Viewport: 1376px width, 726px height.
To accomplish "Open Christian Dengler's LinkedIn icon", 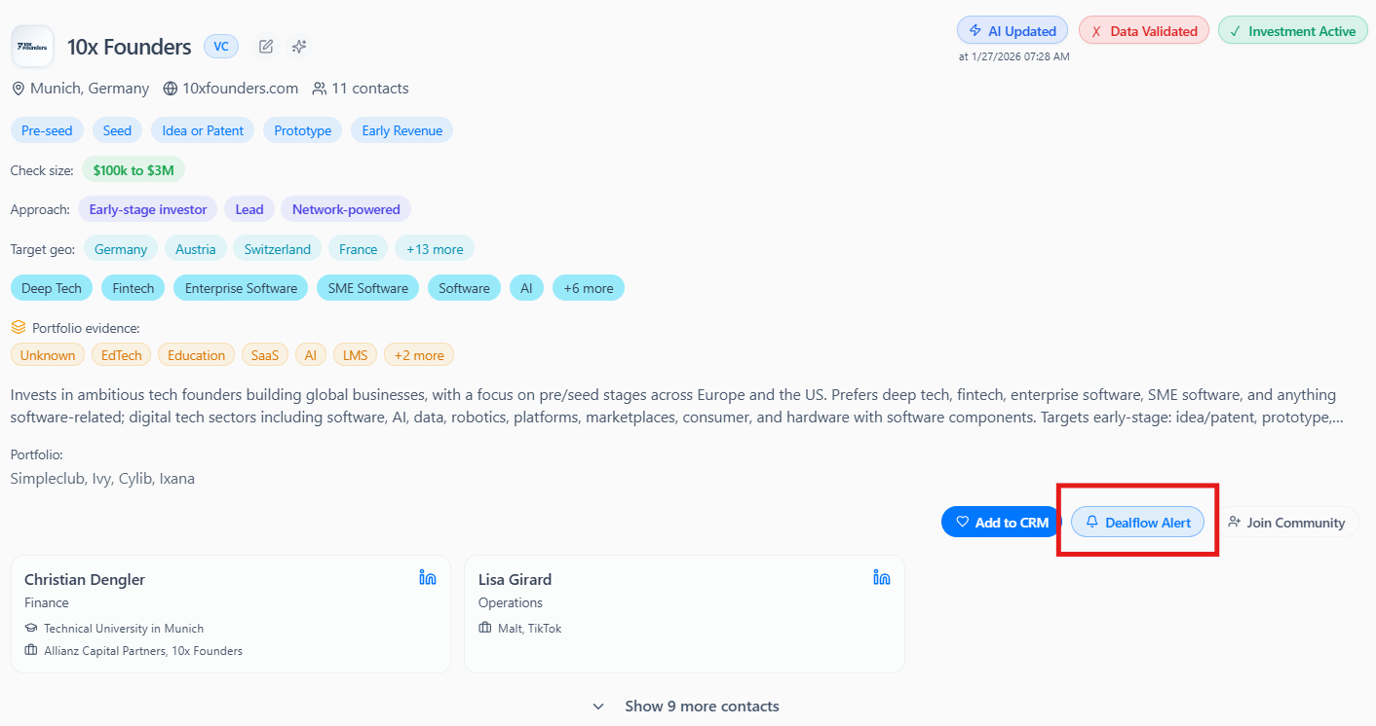I will point(427,577).
